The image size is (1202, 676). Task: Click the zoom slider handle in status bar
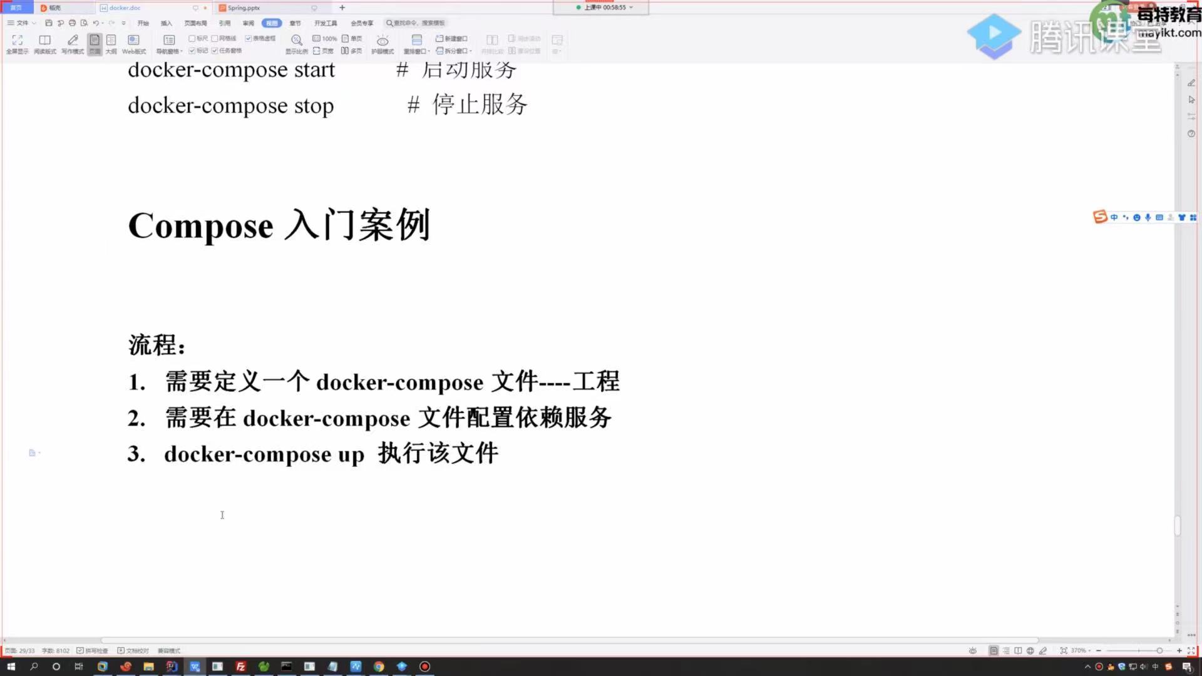(1159, 651)
